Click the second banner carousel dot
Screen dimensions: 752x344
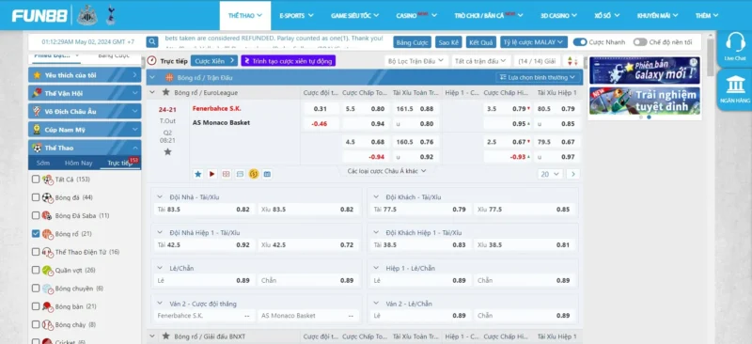tap(649, 117)
